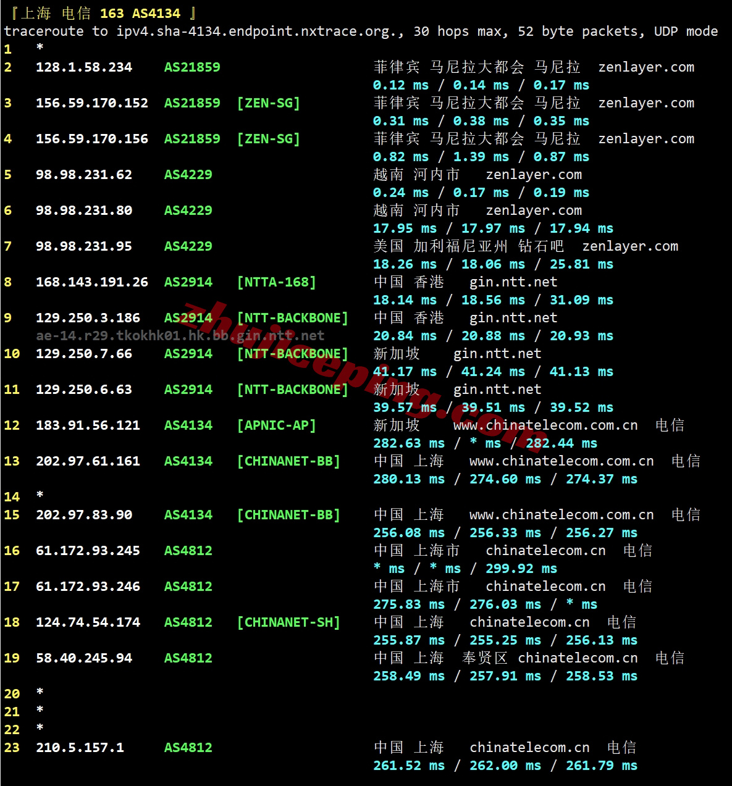Click AS21859 on hop 2 row
732x786 pixels.
[x=192, y=67]
